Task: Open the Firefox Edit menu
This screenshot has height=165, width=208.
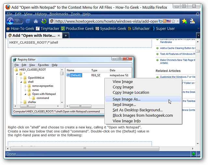Action: tap(18, 14)
